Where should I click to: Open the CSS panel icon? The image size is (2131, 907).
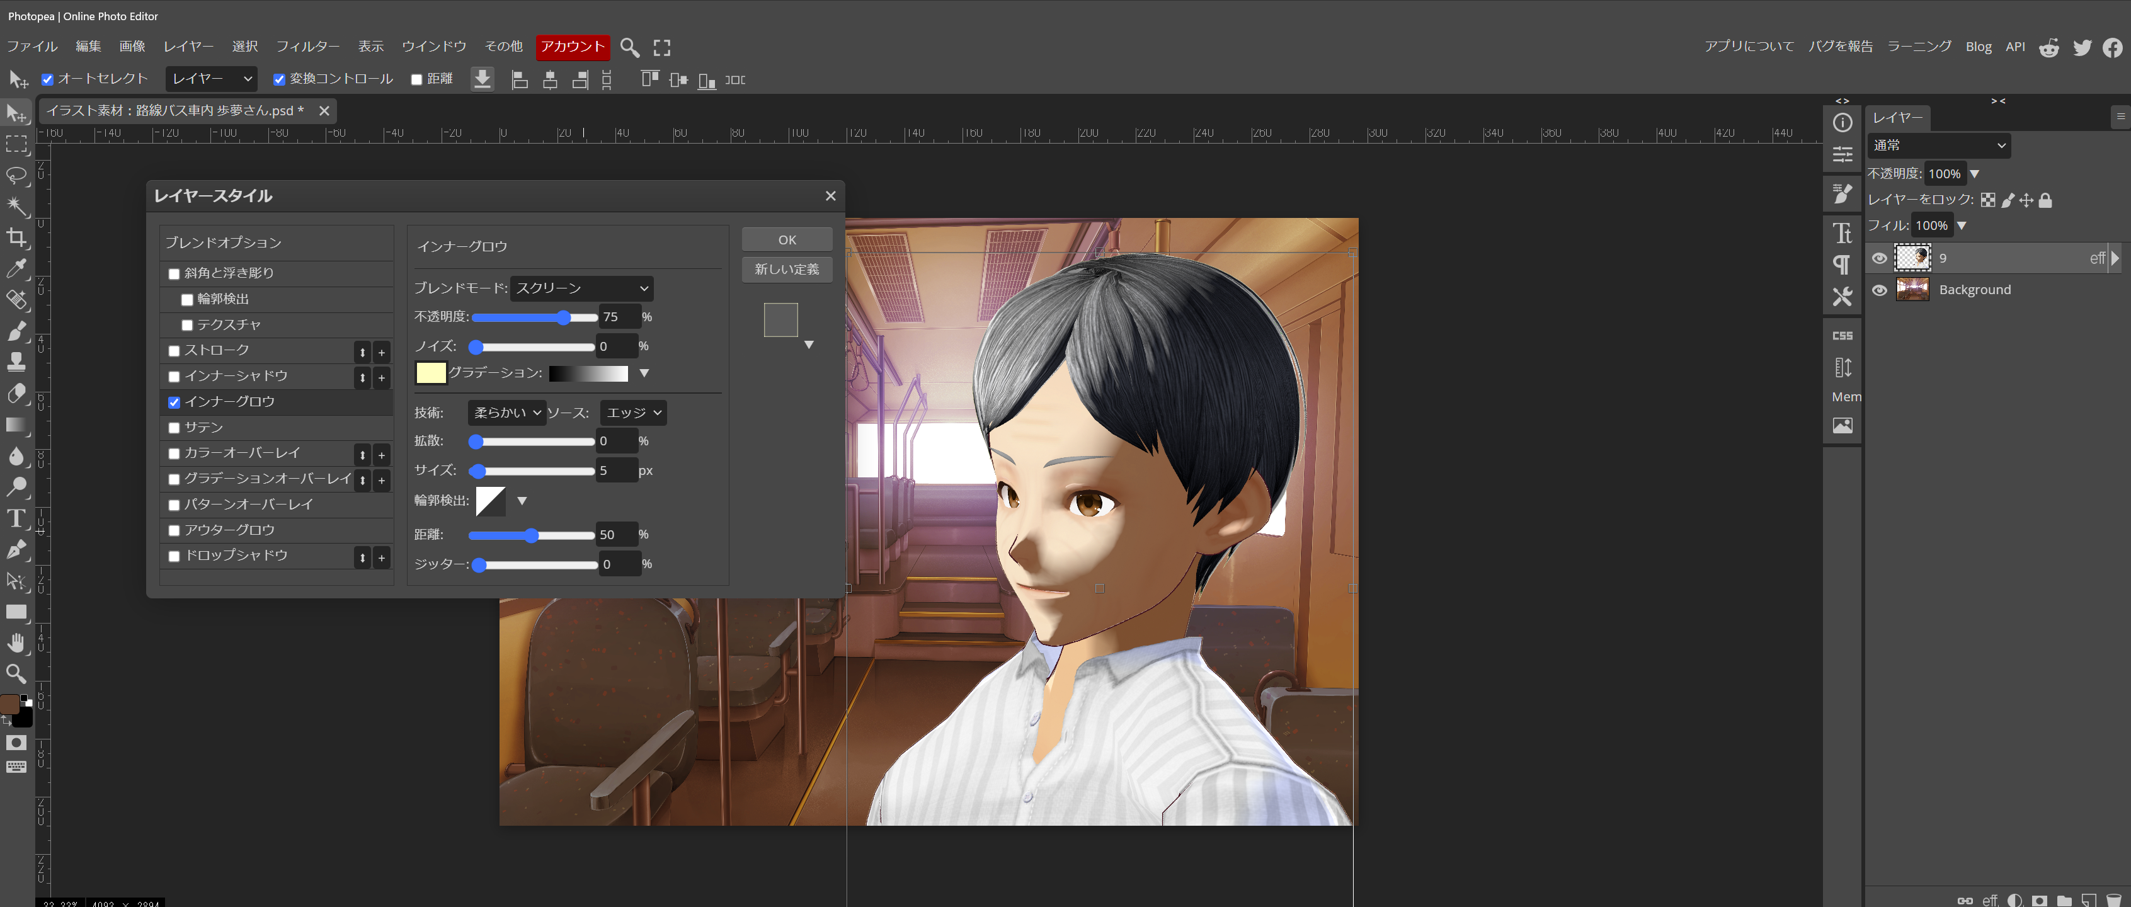point(1842,335)
